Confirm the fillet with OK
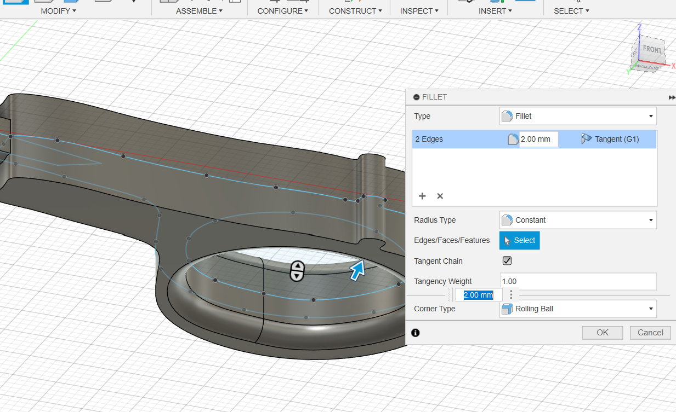676x412 pixels. click(603, 333)
